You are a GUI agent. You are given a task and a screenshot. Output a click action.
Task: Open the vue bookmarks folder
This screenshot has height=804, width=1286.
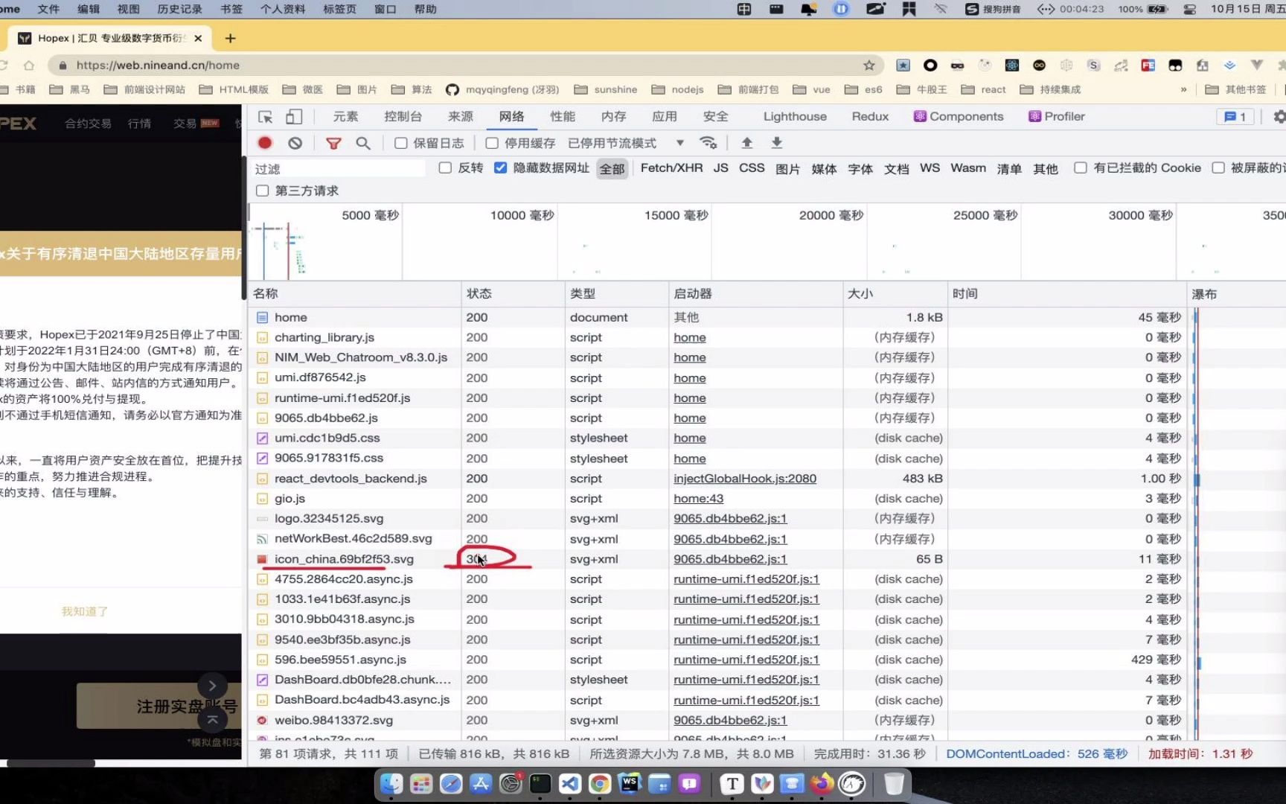[x=811, y=89]
